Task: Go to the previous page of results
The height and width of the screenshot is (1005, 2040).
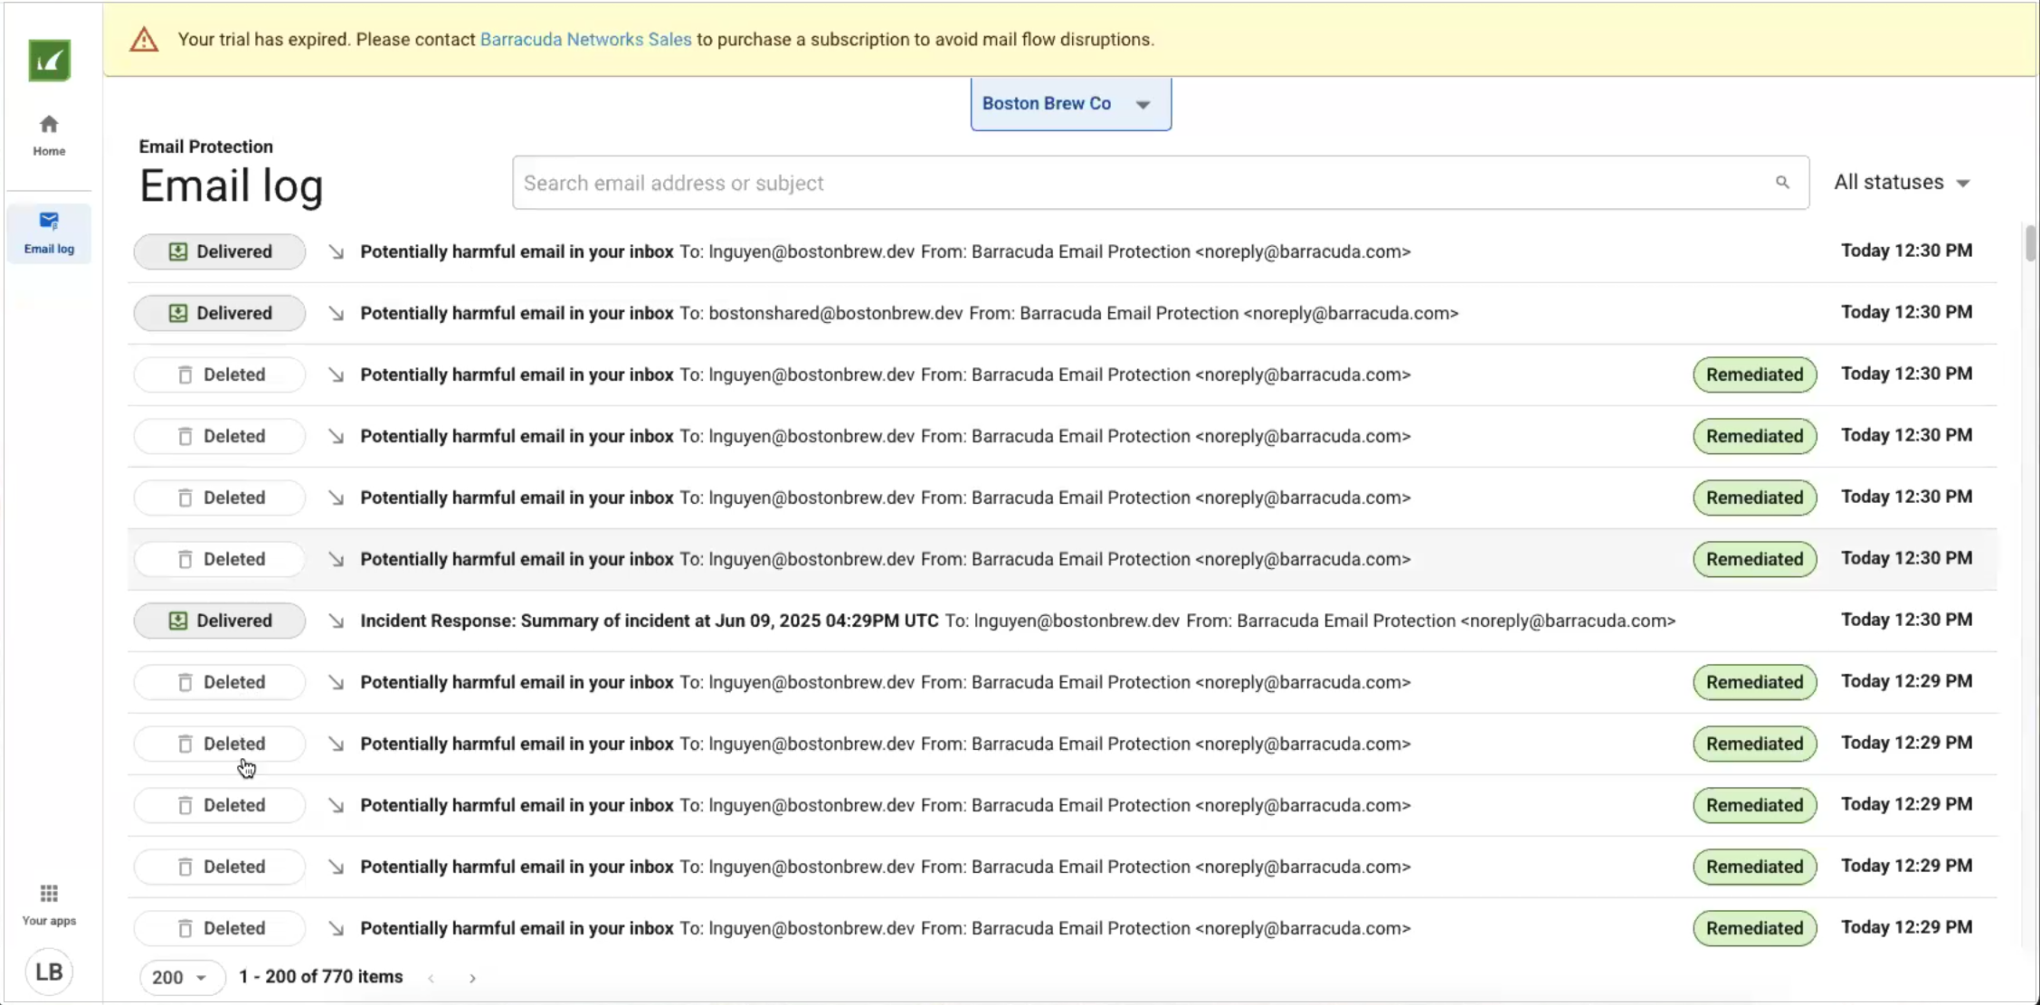Action: pyautogui.click(x=432, y=978)
